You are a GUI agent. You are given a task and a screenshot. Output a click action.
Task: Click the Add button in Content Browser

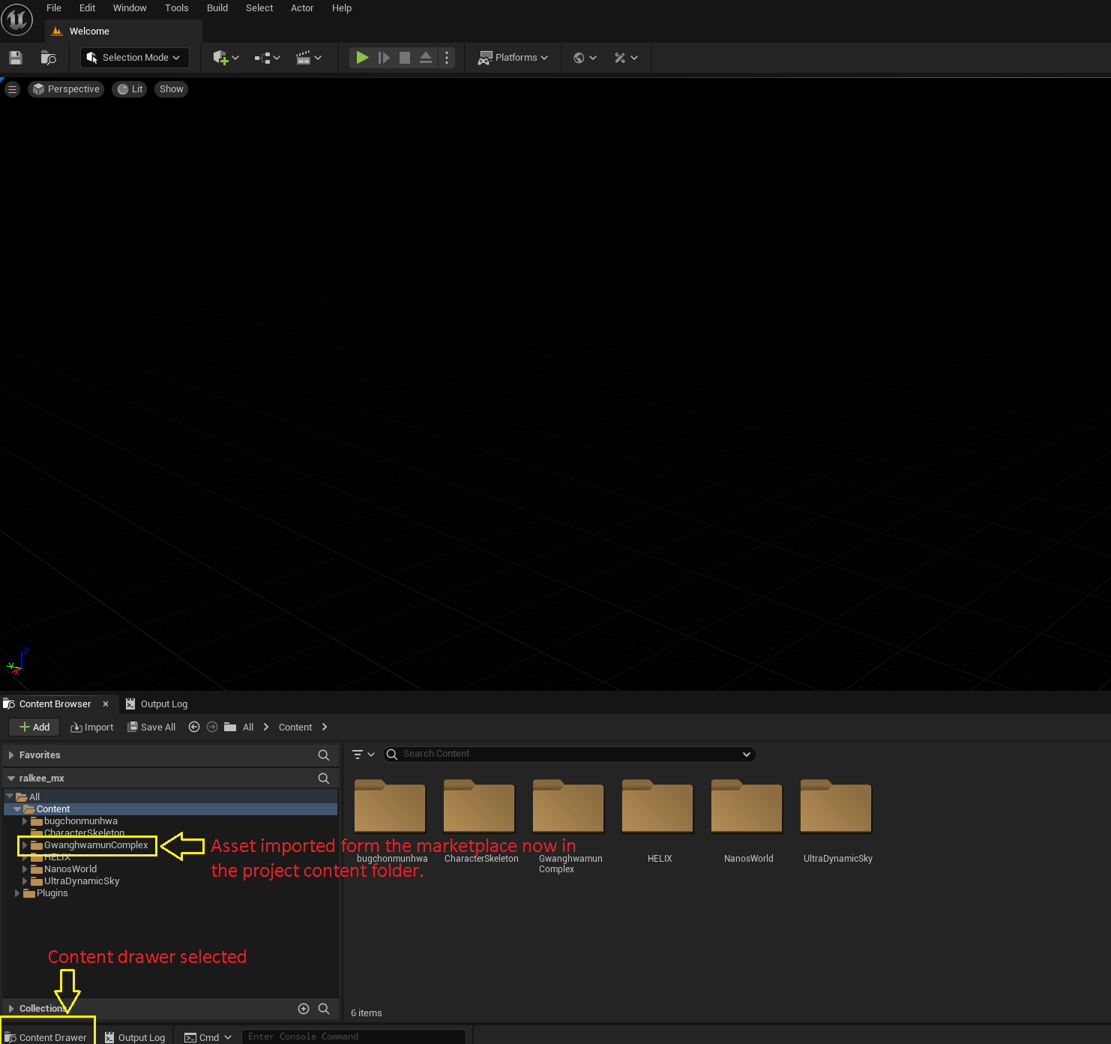coord(34,727)
